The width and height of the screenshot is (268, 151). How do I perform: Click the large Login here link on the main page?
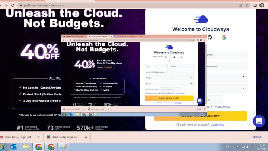pyautogui.click(x=217, y=125)
